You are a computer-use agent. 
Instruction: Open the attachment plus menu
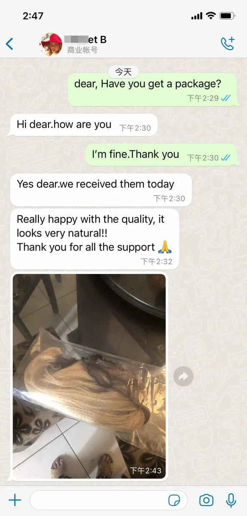coord(15,500)
